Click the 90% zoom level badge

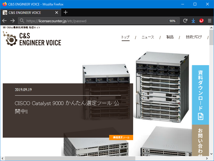pos(172,21)
